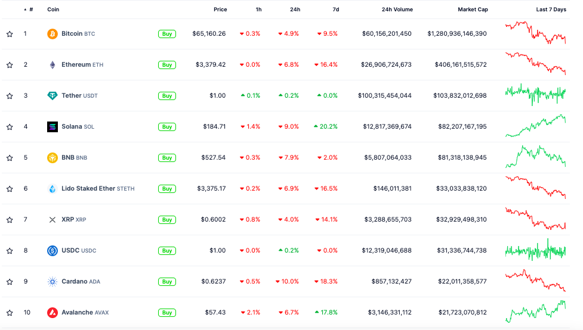Click Buy in the USDC row

click(x=167, y=251)
